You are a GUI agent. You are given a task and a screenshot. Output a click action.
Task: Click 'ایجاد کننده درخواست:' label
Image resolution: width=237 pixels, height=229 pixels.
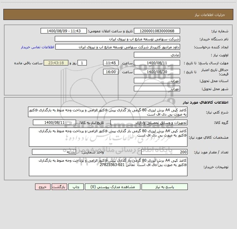coord(211,47)
